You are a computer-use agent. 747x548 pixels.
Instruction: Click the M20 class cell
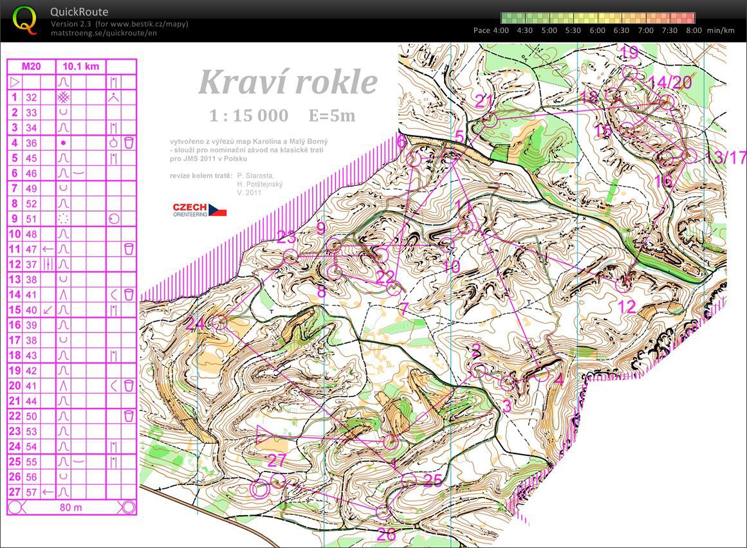(x=32, y=67)
